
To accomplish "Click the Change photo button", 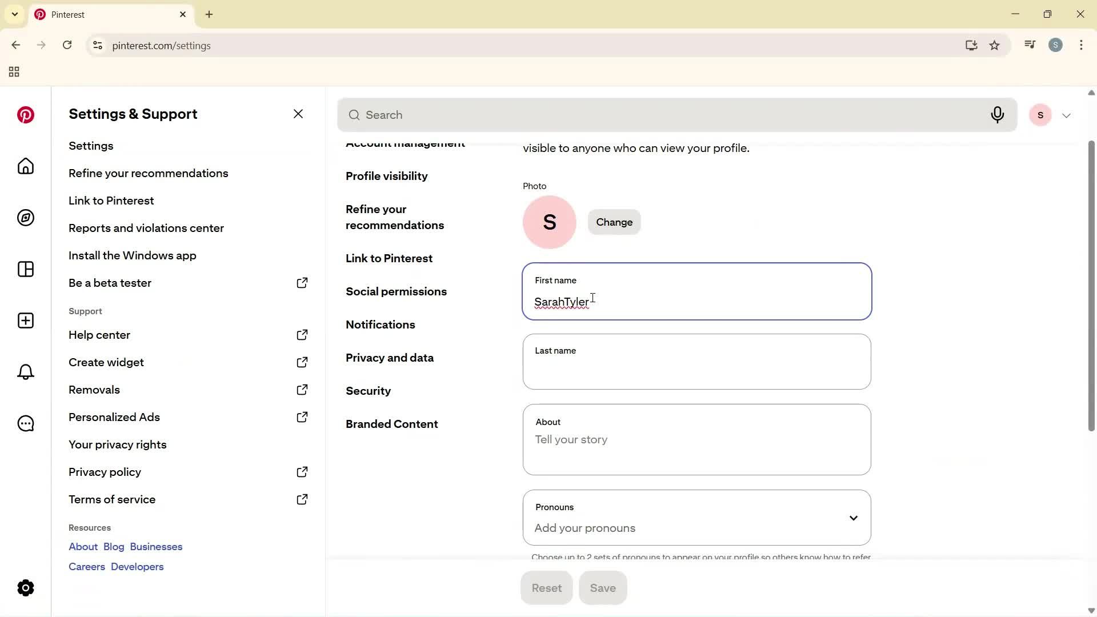I will click(x=614, y=222).
